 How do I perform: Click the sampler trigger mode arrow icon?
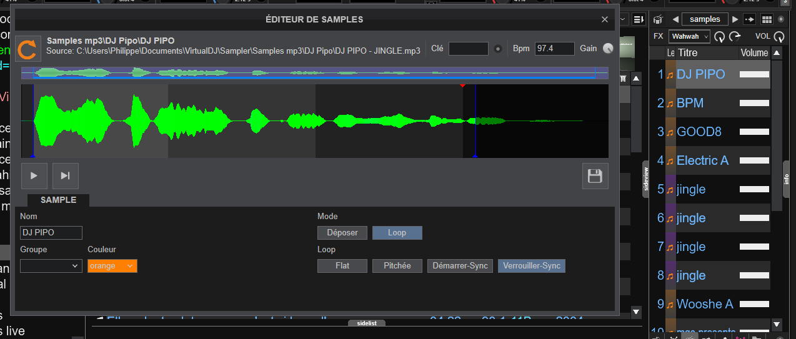coord(750,19)
